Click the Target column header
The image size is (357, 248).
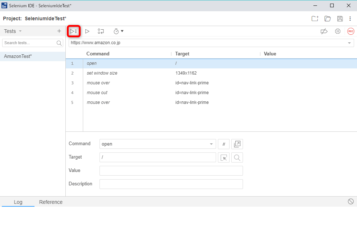click(x=182, y=54)
